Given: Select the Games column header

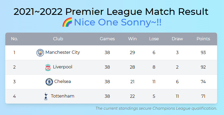Looking at the screenshot, I should click(x=107, y=39).
